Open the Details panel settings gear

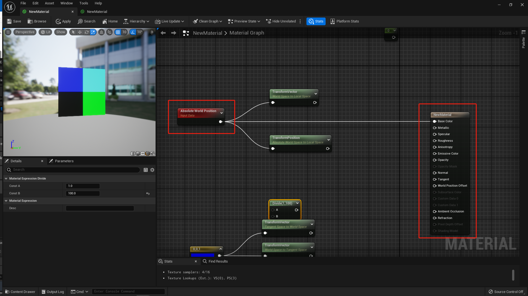[152, 170]
